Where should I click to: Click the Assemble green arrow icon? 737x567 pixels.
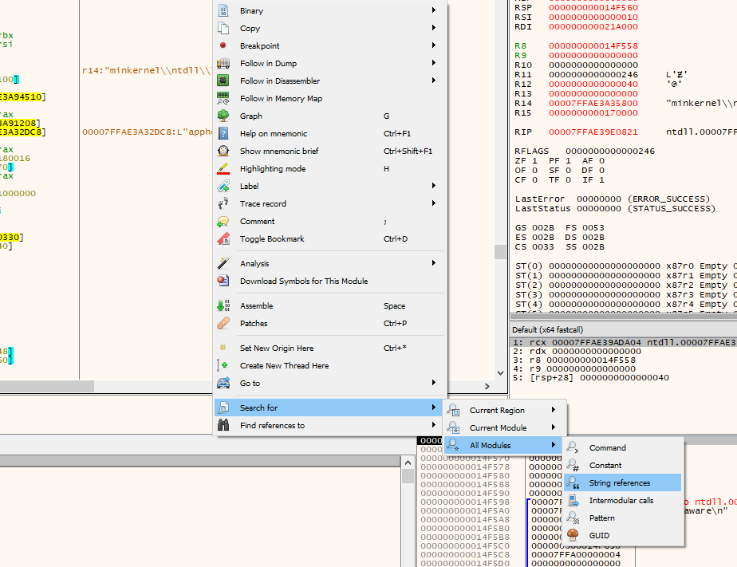(x=223, y=305)
